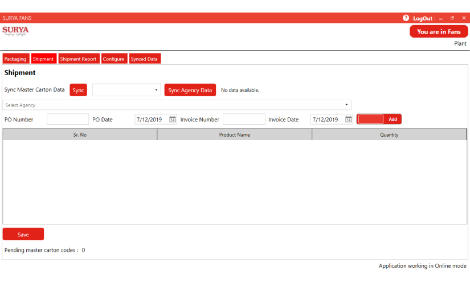Click the No data available text
The image size is (470, 299).
tap(240, 90)
